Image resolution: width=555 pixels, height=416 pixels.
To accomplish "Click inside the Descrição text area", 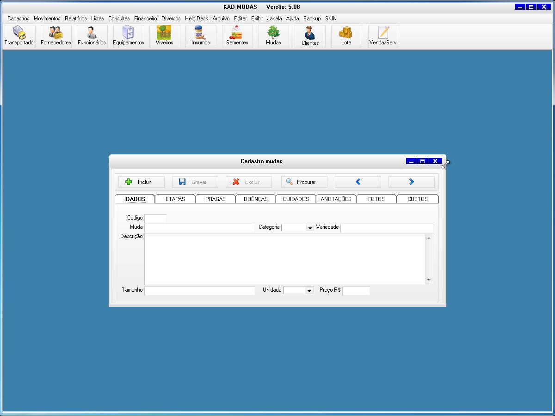I will 285,259.
